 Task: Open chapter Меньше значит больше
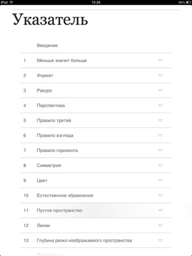tap(62, 61)
